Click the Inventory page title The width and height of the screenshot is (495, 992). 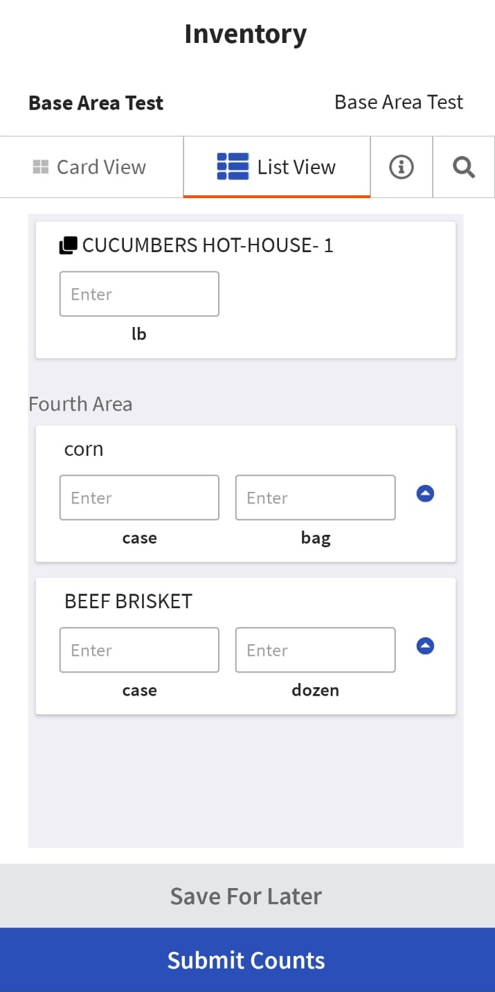click(x=246, y=33)
